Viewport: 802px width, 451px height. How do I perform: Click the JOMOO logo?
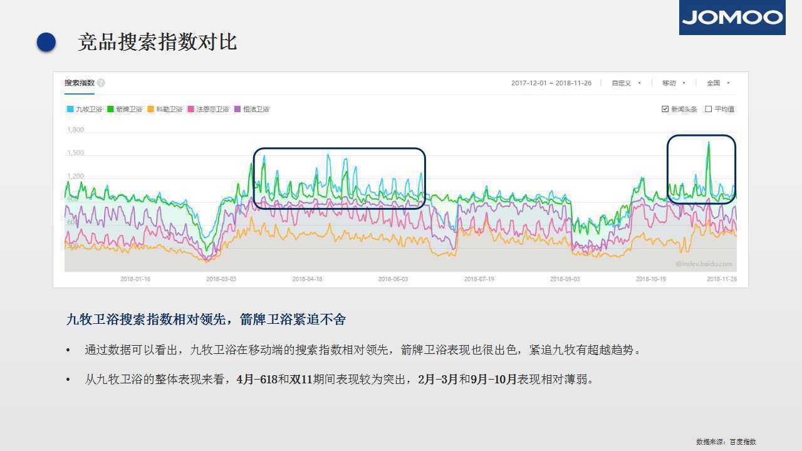click(x=732, y=18)
